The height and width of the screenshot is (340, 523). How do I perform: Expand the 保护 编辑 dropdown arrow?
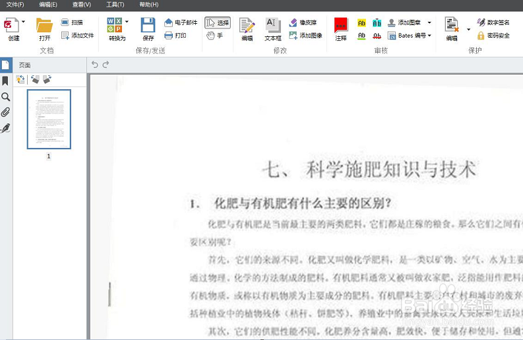468,30
